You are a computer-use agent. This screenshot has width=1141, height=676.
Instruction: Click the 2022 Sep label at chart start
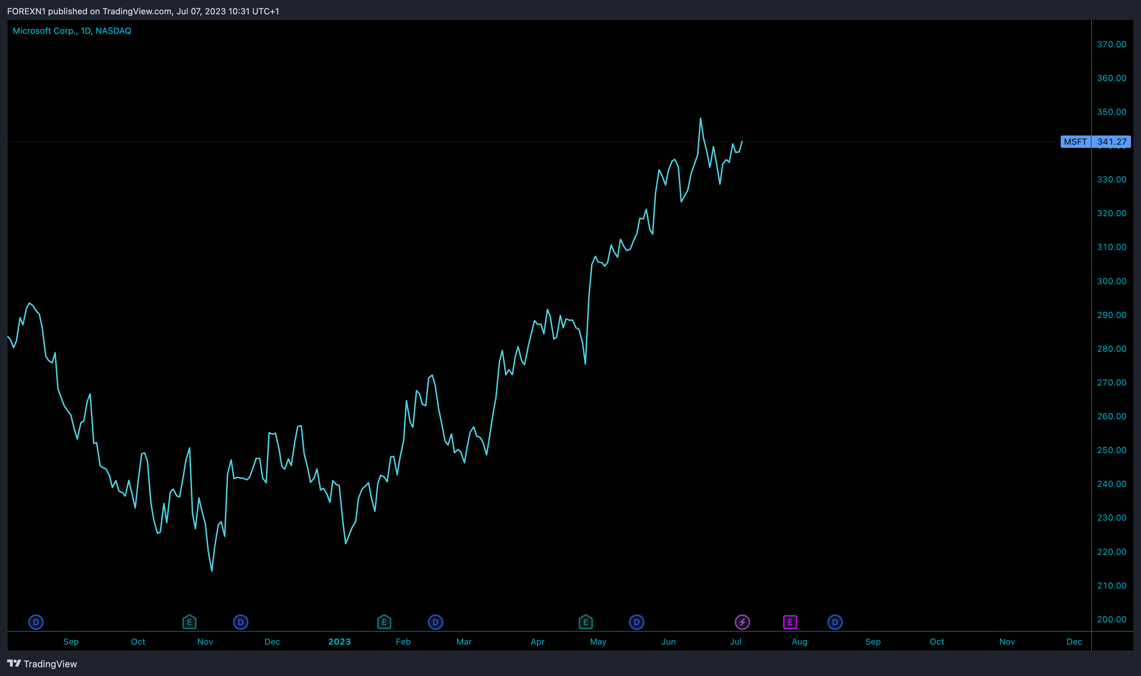coord(71,641)
